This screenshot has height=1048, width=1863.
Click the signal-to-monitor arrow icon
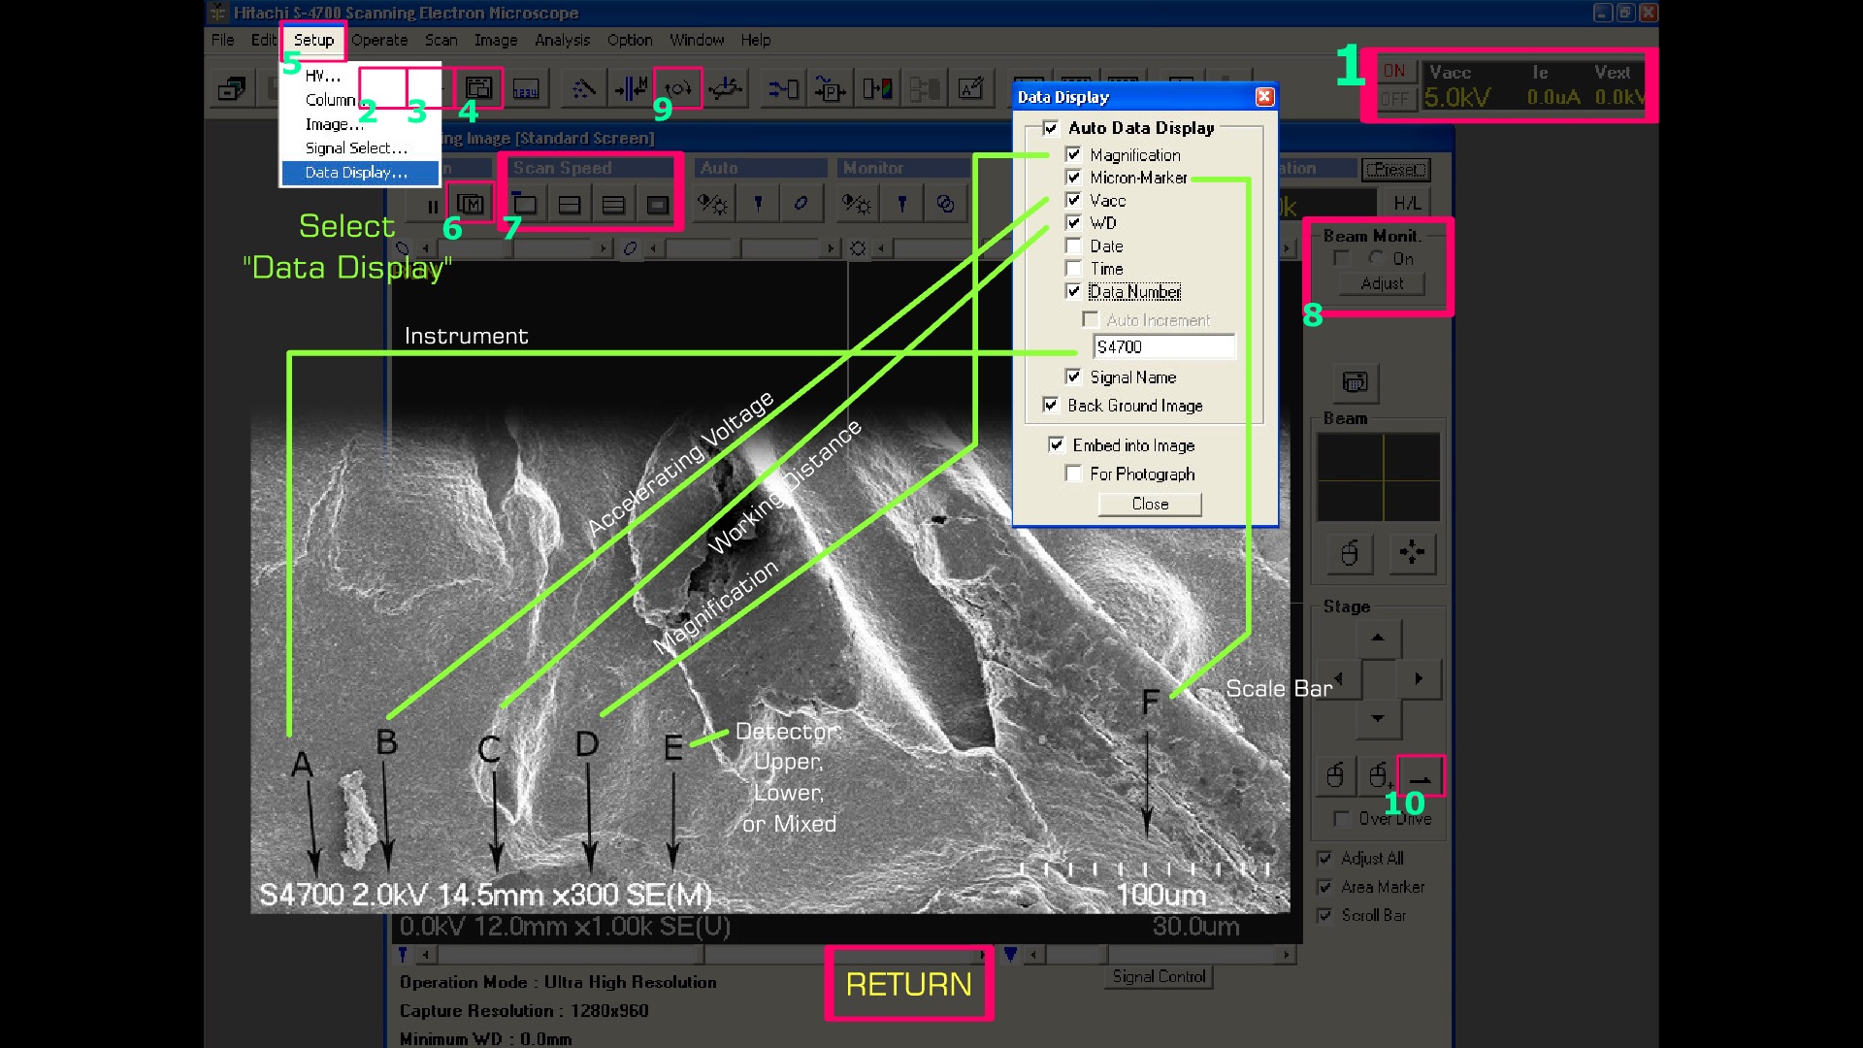(x=783, y=89)
